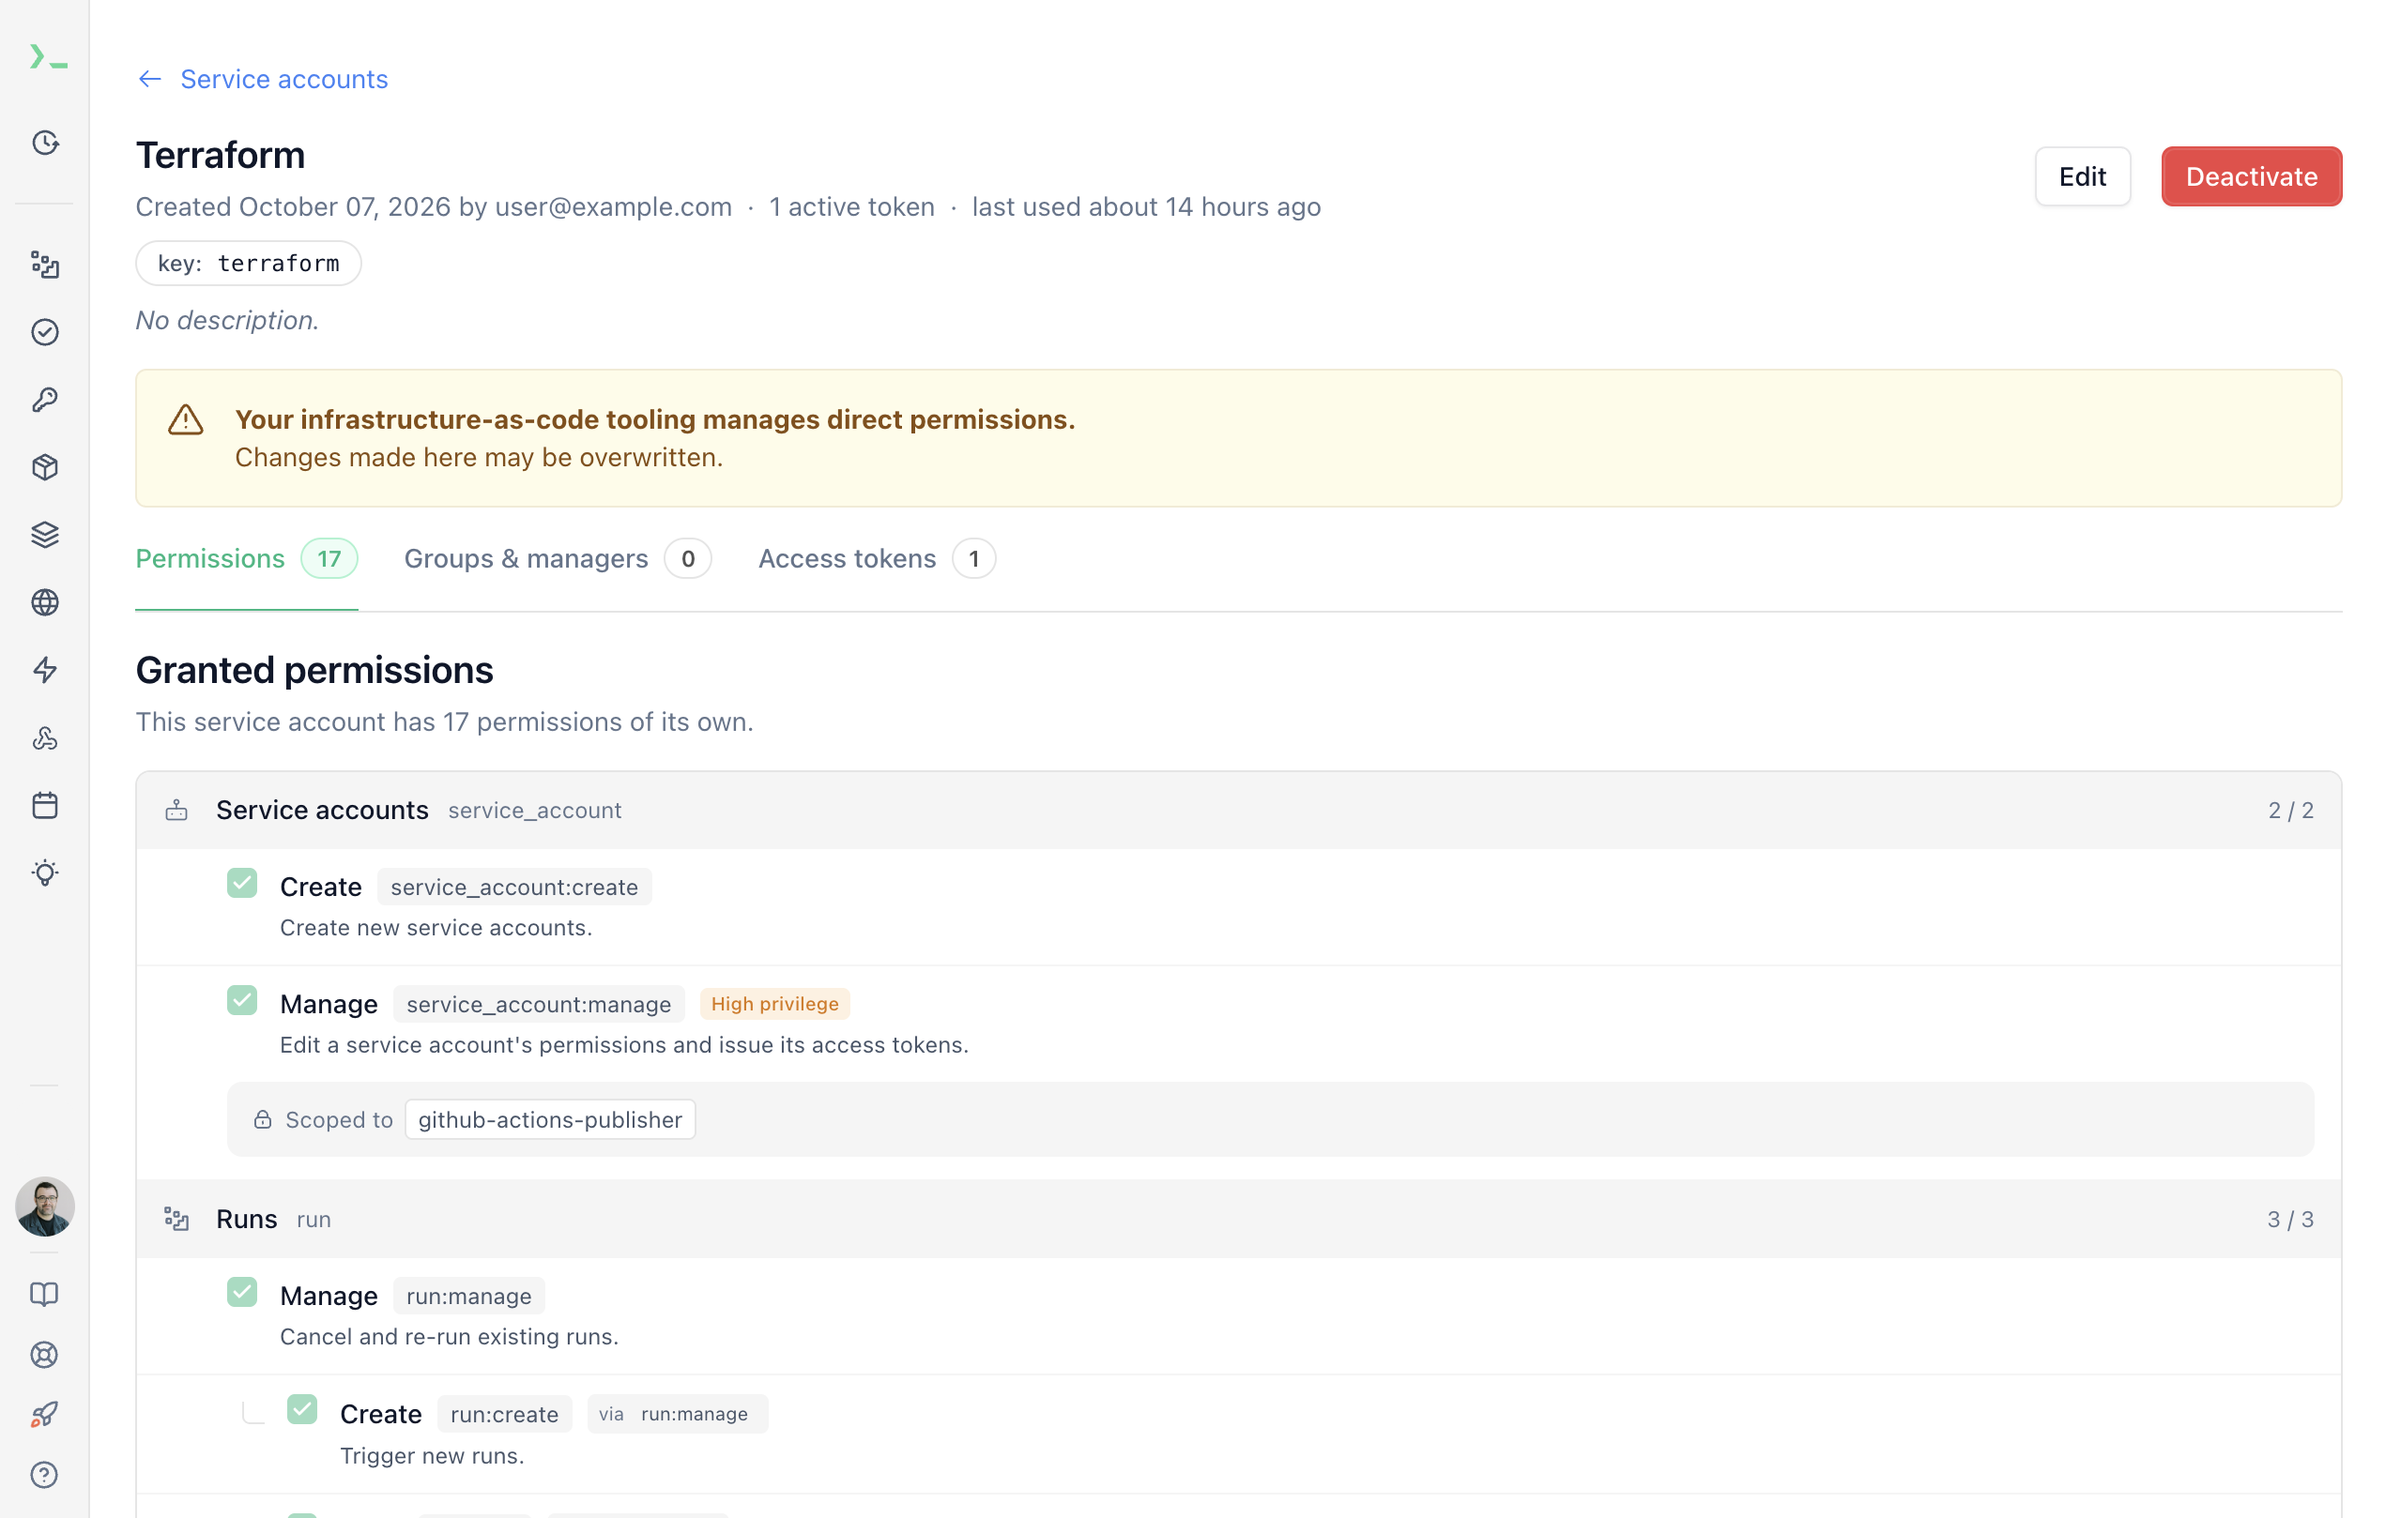Click the service_account:manage code label
The image size is (2386, 1518).
tap(538, 1004)
